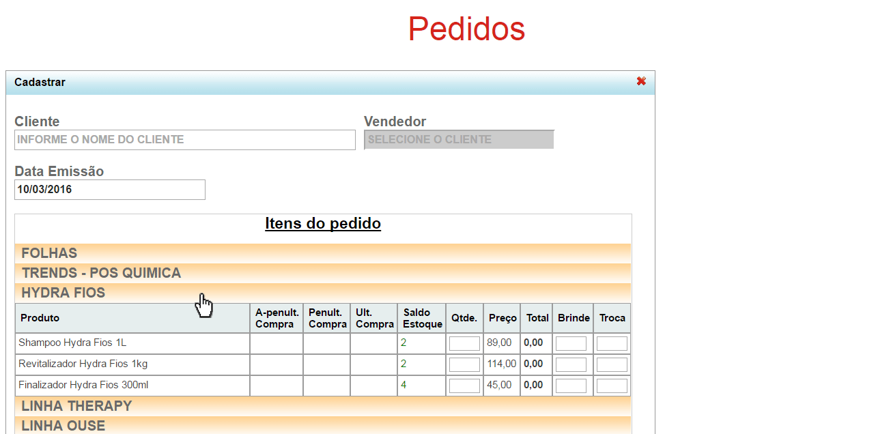Click Qtde. field for Finalizador Hydra Fios 300ml
Screen dimensions: 891x434
[x=464, y=386]
